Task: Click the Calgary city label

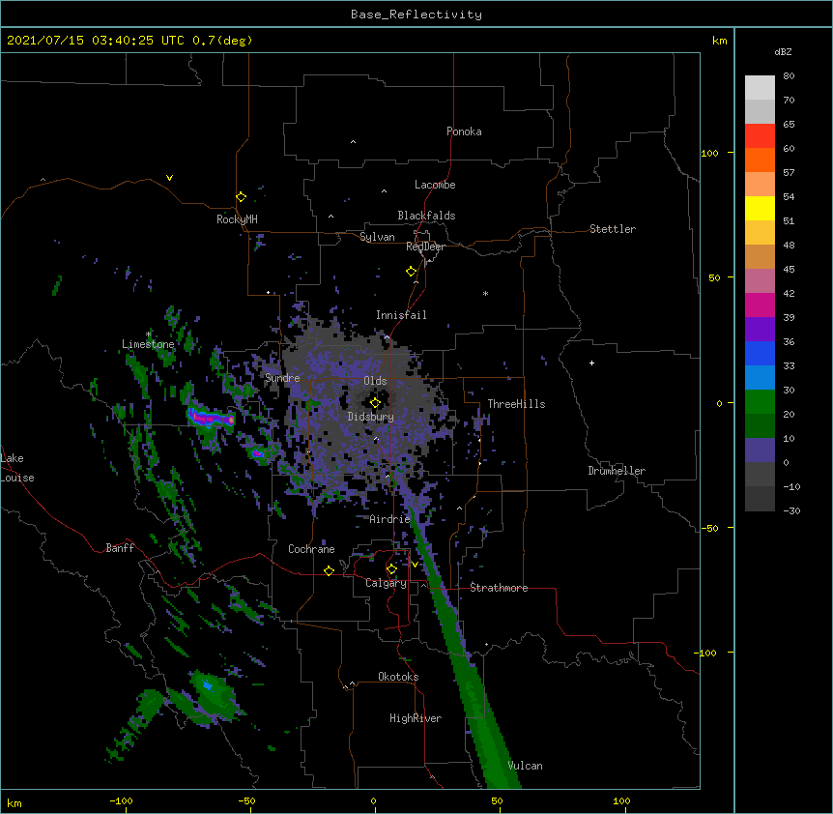Action: pos(386,583)
